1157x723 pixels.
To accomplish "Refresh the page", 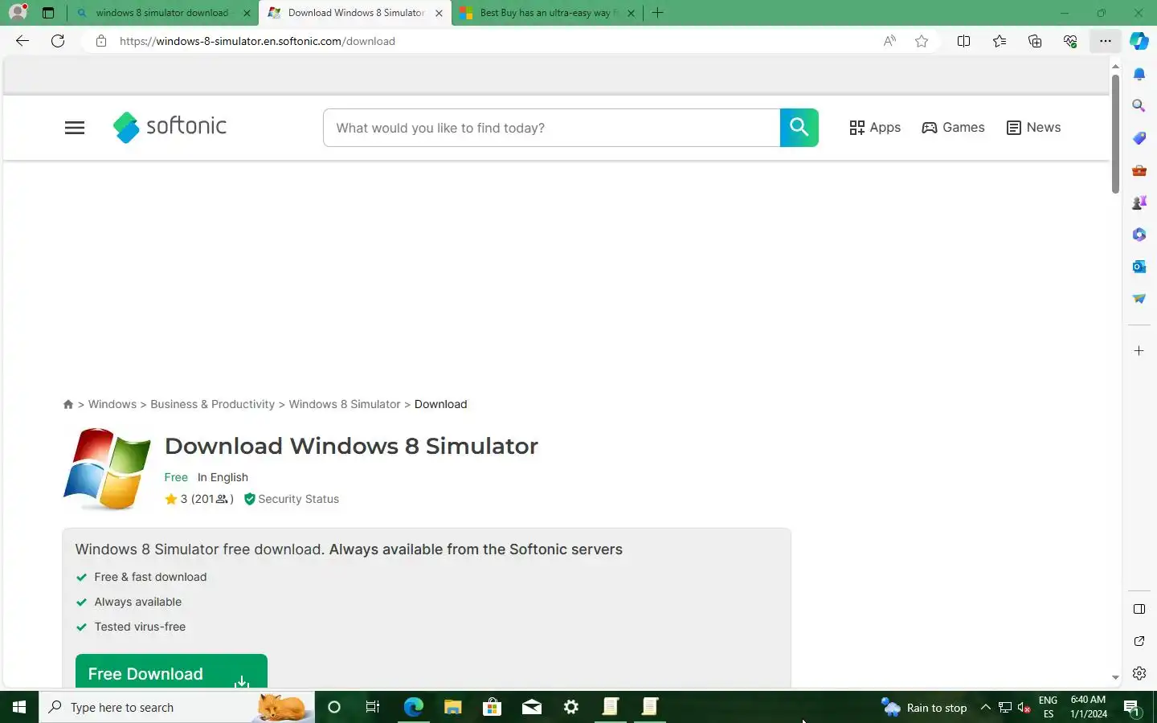I will (x=58, y=41).
